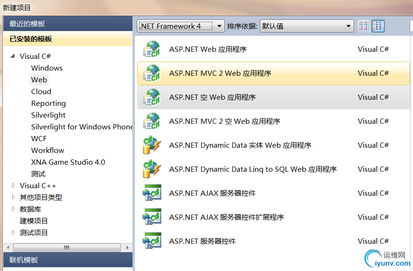This screenshot has height=271, width=413.
Task: Click the ASP.NET Web 应用程序 template icon
Action: click(152, 49)
